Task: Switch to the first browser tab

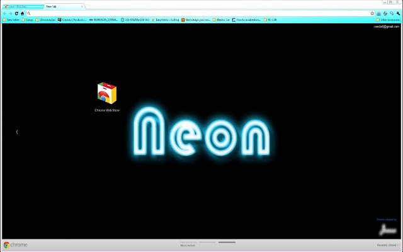Action: (x=23, y=6)
